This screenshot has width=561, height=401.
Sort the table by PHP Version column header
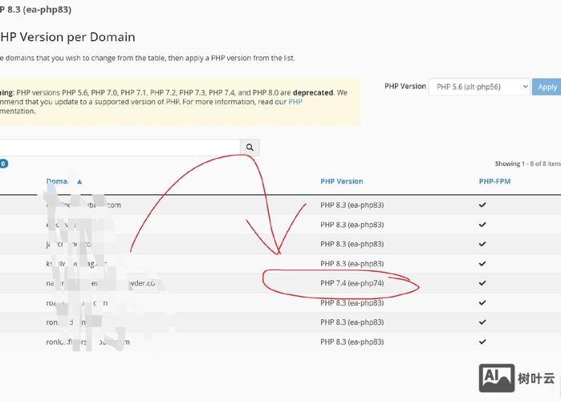(x=341, y=181)
